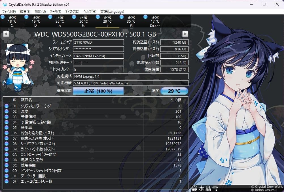Screen dimensions: 284x192
Task: Click status orb for 0D アンセーフシャットダウン回数
Action: [7, 170]
